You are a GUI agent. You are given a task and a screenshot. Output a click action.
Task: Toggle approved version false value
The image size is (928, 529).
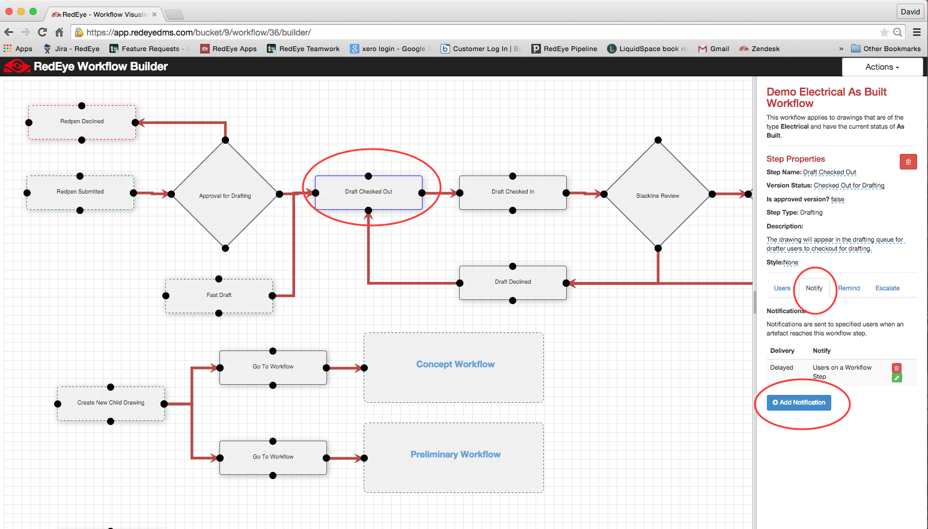click(x=837, y=200)
